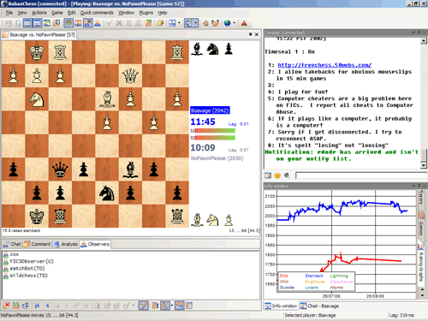Click the last board layout icon in the bottom toolbar
Image resolution: width=428 pixels, height=321 pixels.
click(189, 306)
